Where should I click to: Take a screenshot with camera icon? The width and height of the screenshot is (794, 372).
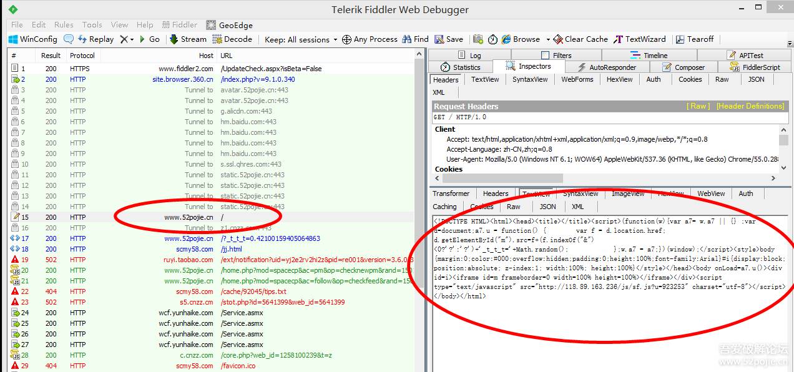point(478,39)
